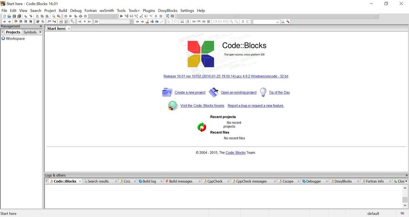Select the Projects tab
The width and height of the screenshot is (409, 217).
[x=13, y=32]
